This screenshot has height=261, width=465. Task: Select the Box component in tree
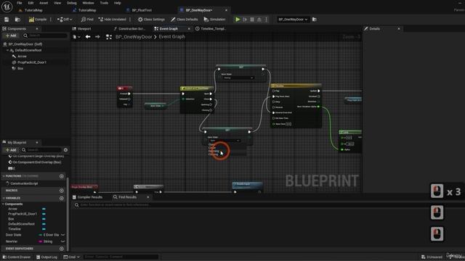pos(20,68)
